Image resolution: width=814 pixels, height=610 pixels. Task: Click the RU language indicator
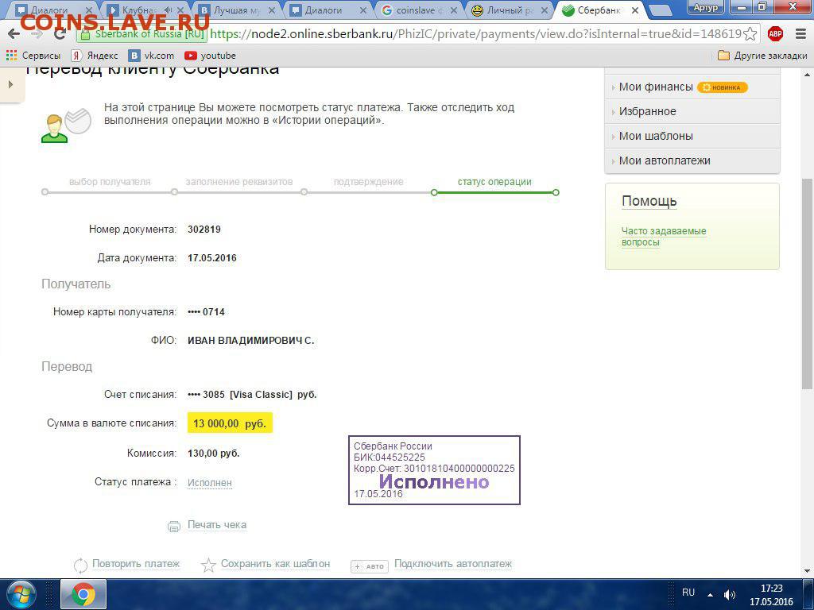click(x=688, y=593)
